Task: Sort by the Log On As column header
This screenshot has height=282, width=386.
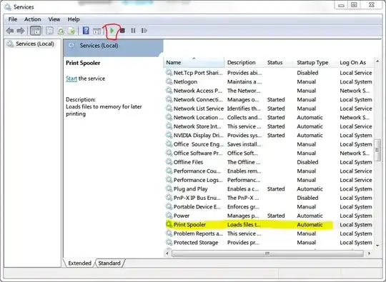Action: coord(355,62)
